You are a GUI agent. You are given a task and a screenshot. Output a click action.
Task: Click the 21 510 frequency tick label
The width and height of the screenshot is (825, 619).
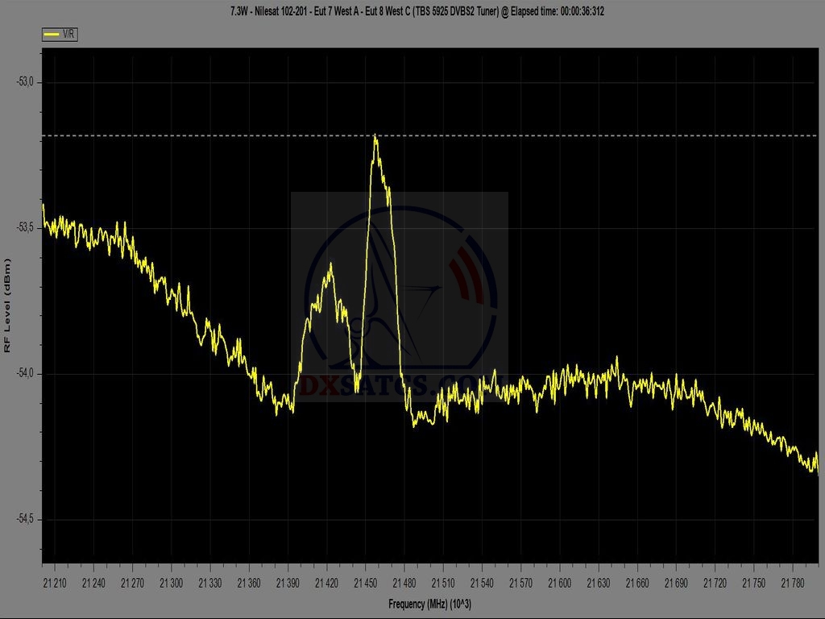pos(443,583)
